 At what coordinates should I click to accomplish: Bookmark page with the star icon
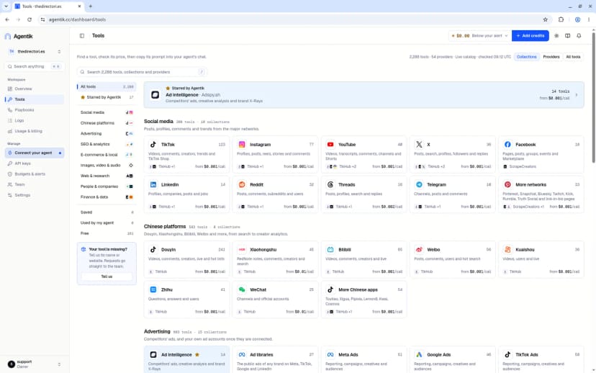tap(546, 19)
